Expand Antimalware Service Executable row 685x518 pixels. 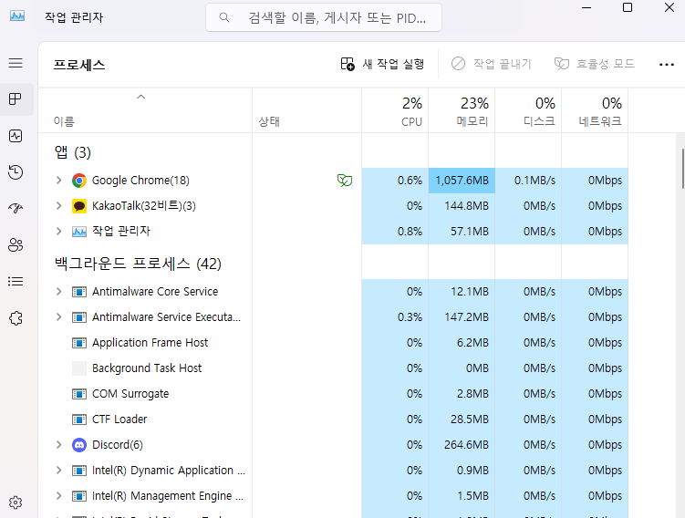click(x=59, y=317)
